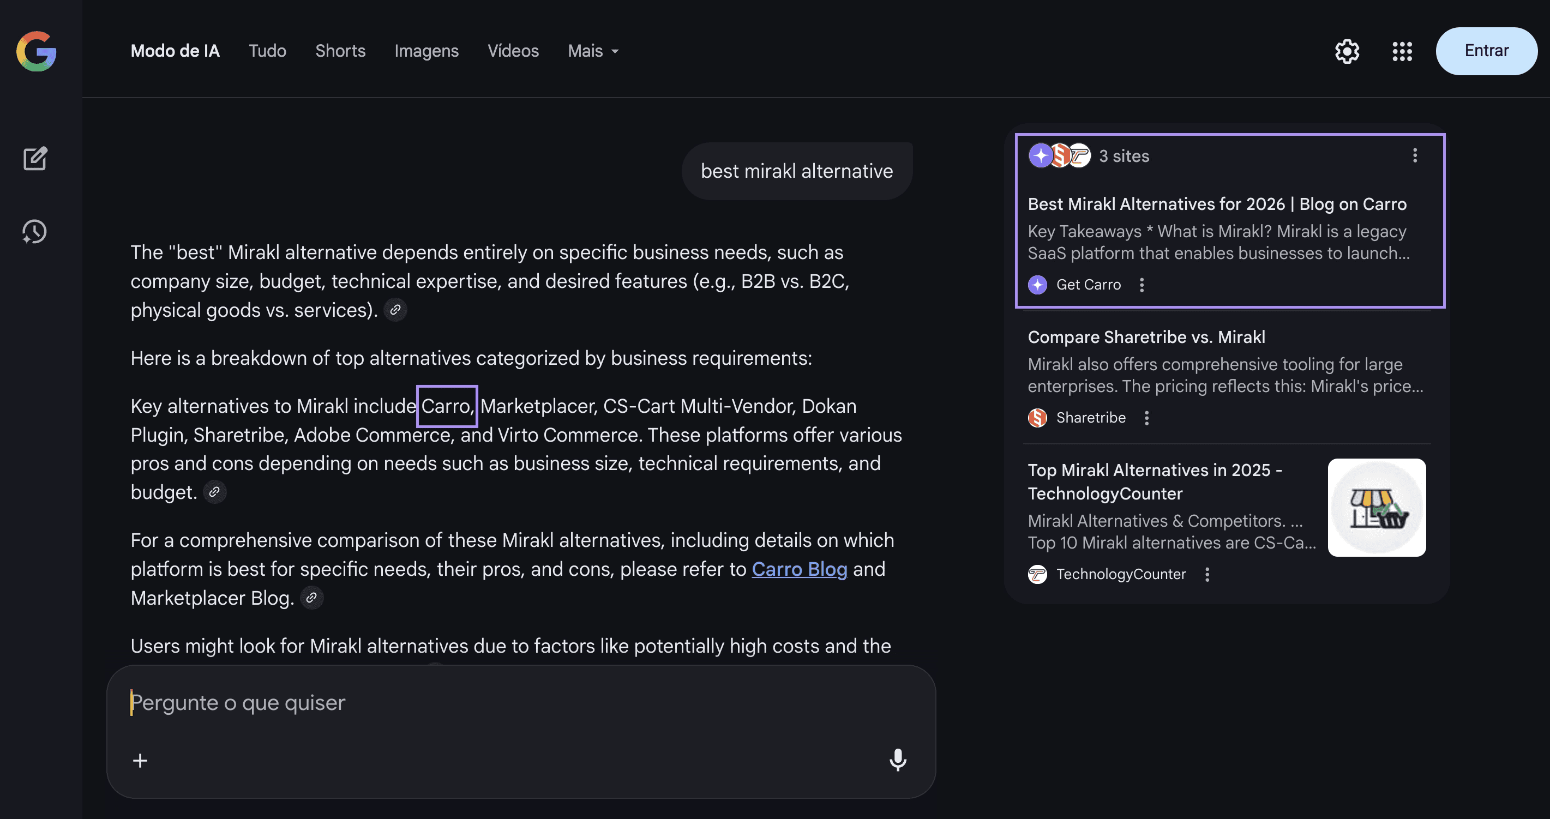This screenshot has width=1550, height=819.
Task: Switch to the Vídeos tab
Action: tap(513, 51)
